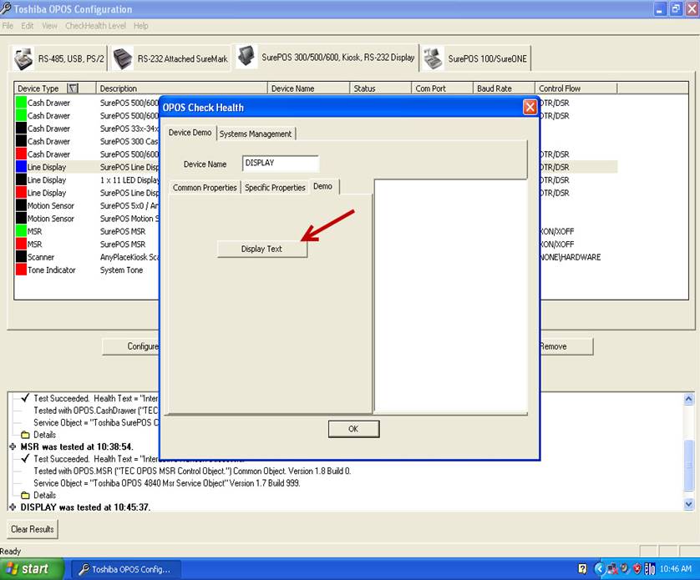The height and width of the screenshot is (580, 700).
Task: Click the Details folder icon under MSR test
Action: pos(25,495)
